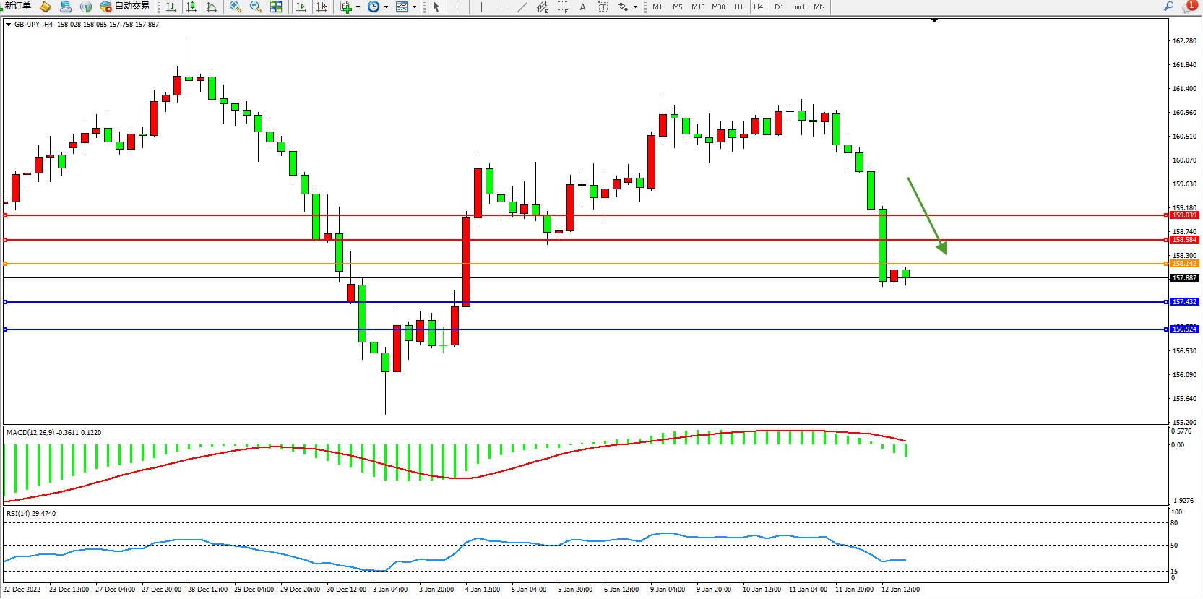The width and height of the screenshot is (1203, 599).
Task: Select the Fibonacci retracement tool
Action: pyautogui.click(x=563, y=7)
